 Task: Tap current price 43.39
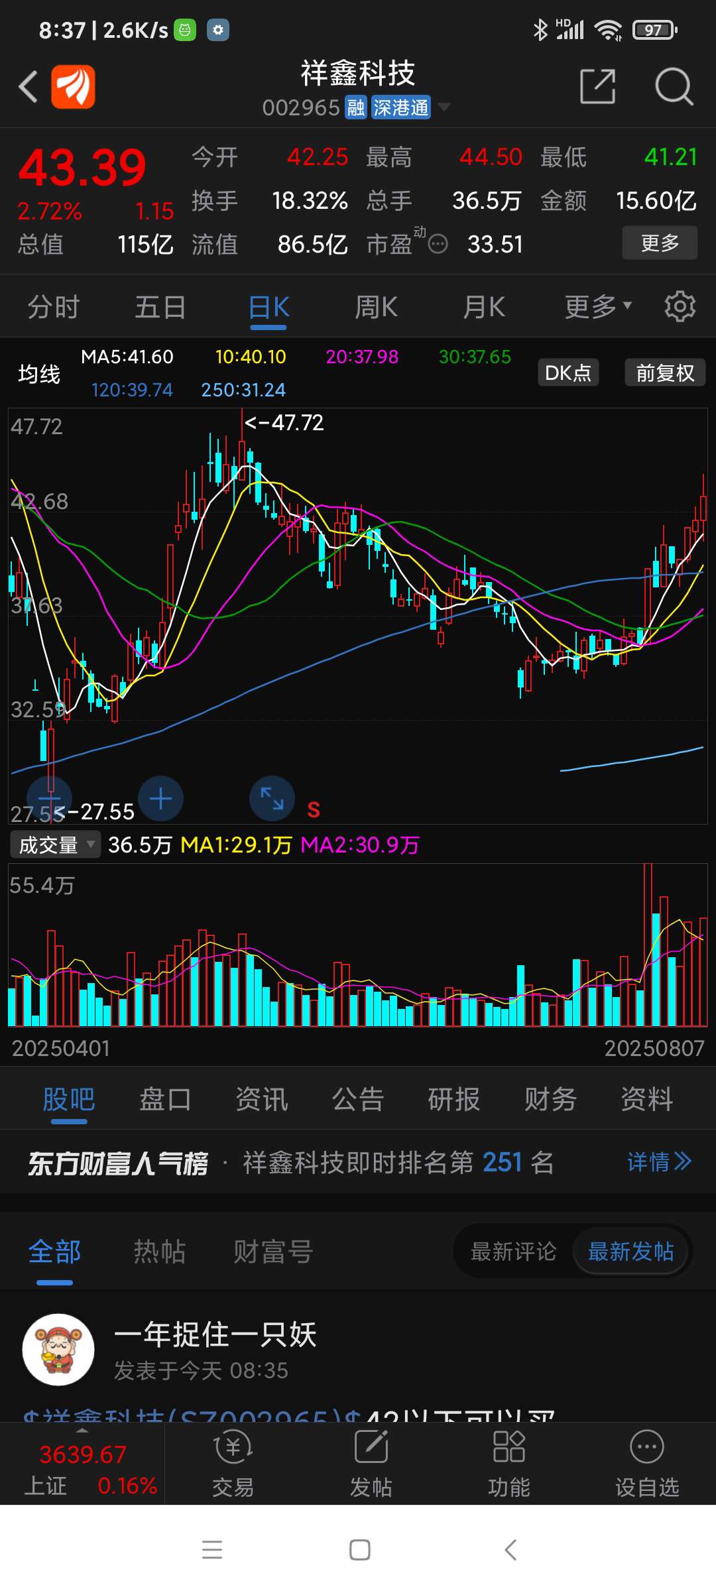pyautogui.click(x=82, y=167)
